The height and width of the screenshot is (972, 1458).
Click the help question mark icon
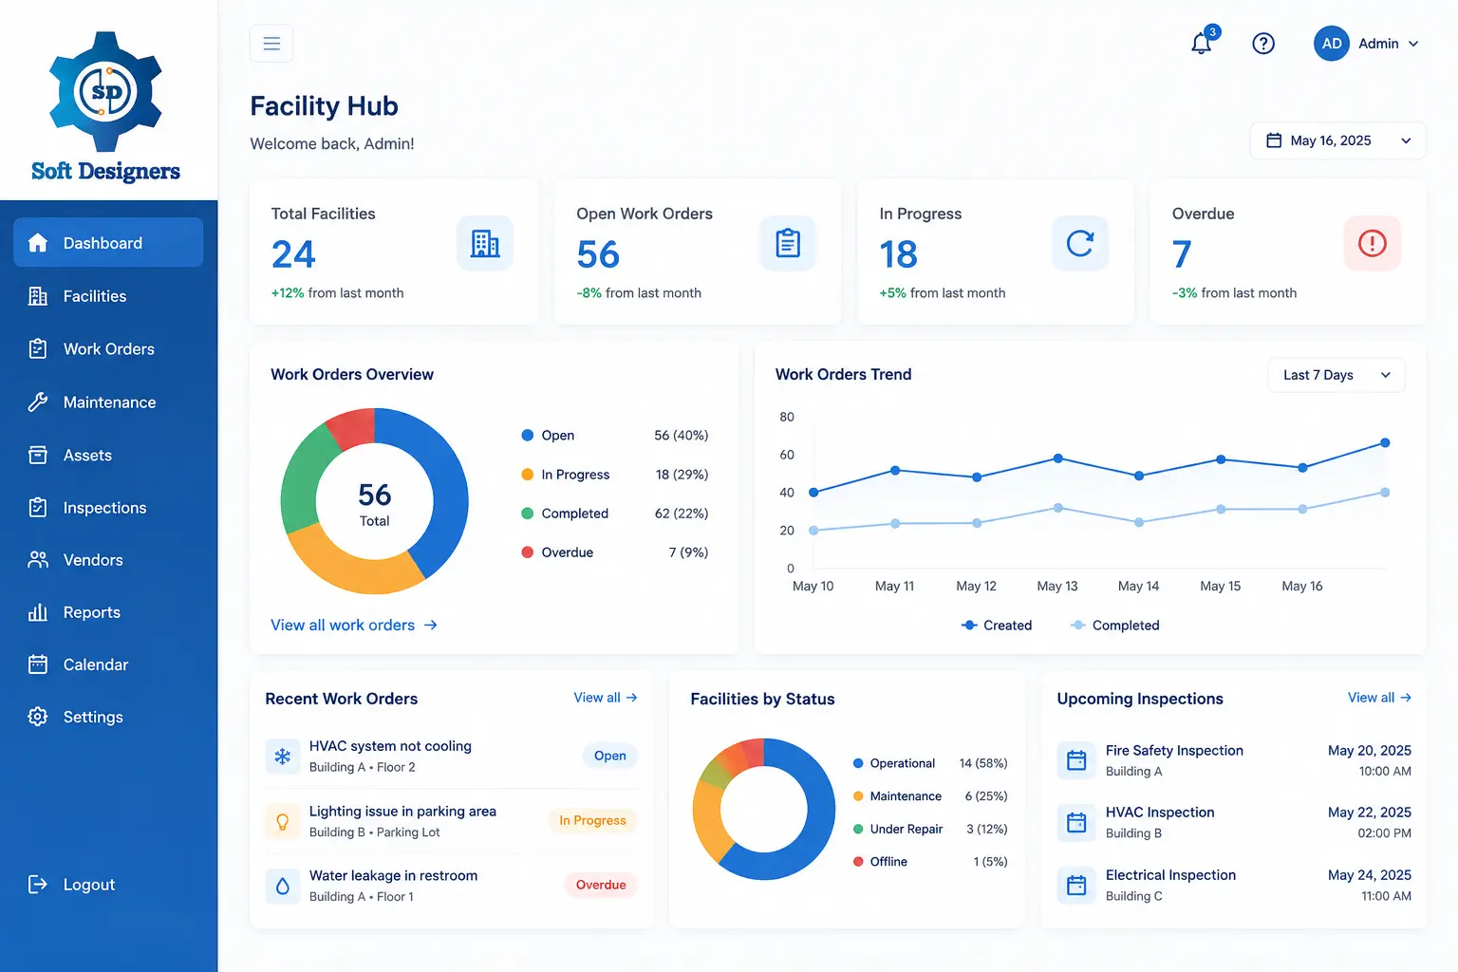(1263, 44)
